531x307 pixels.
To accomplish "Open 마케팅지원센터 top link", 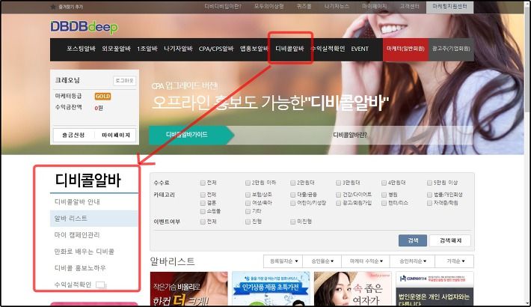I will point(449,7).
